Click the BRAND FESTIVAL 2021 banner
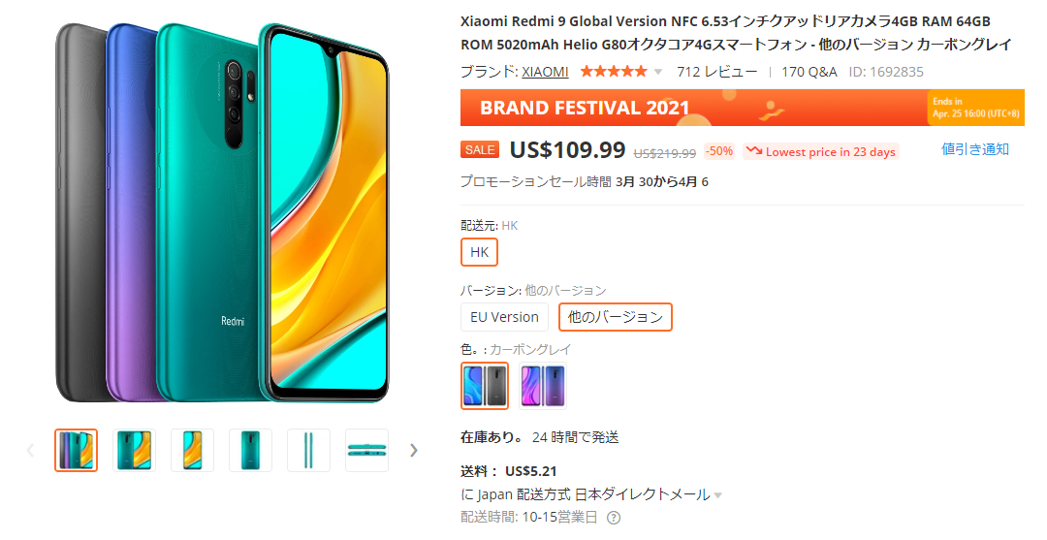 [743, 108]
